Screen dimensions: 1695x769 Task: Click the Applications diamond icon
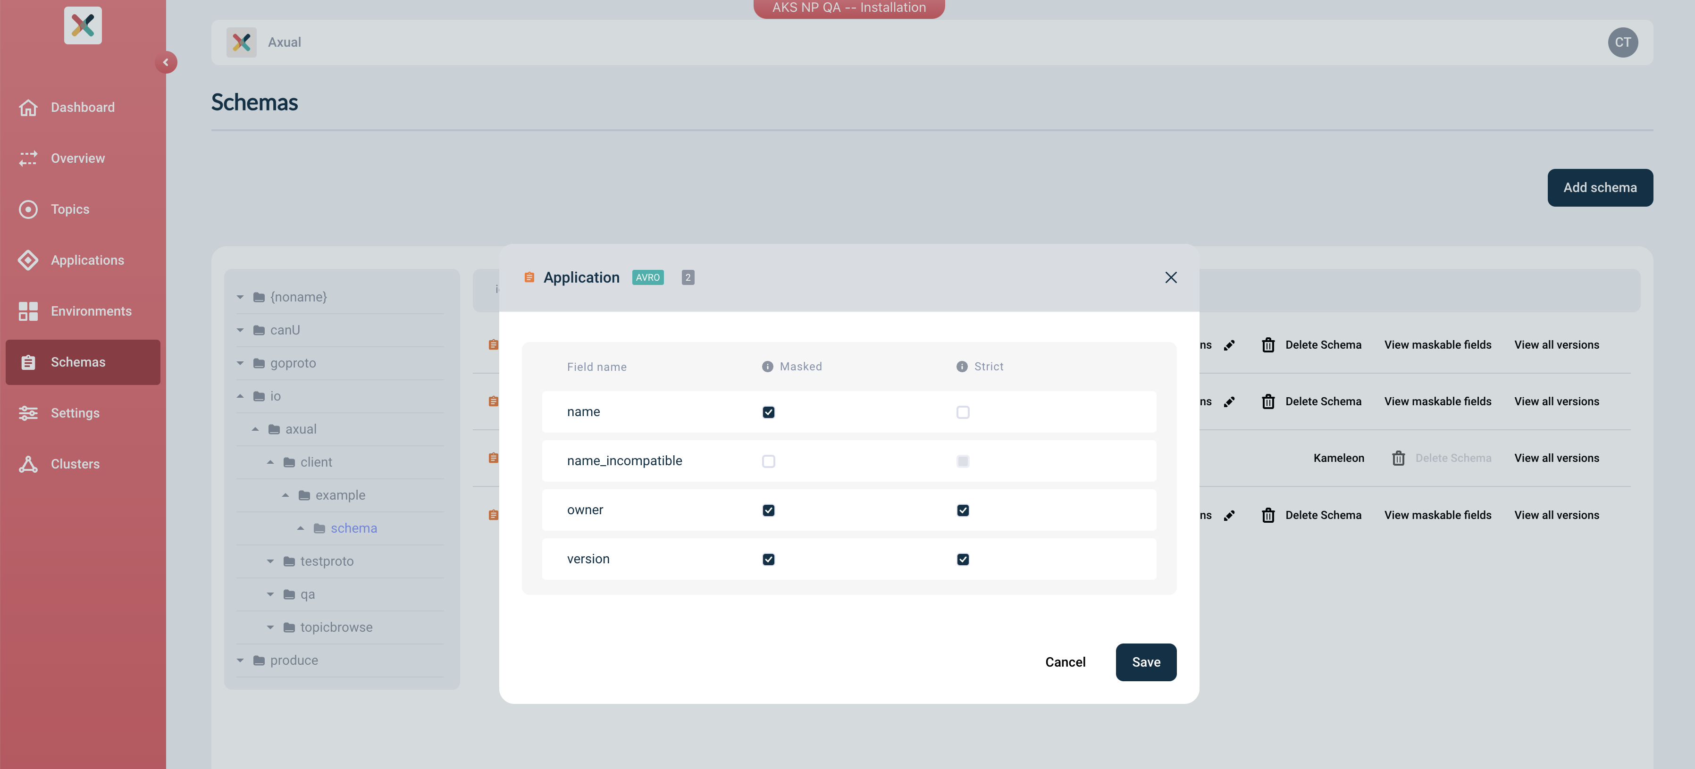[28, 260]
